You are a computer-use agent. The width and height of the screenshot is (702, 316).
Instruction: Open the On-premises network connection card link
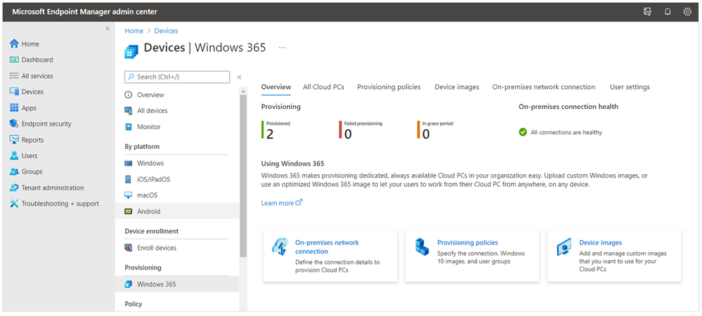pyautogui.click(x=327, y=247)
